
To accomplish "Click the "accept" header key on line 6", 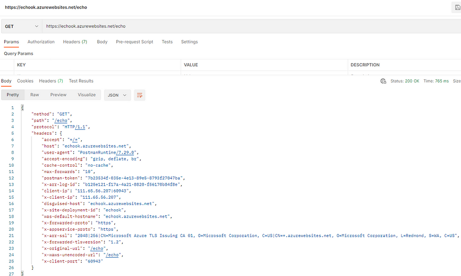I will click(x=52, y=140).
